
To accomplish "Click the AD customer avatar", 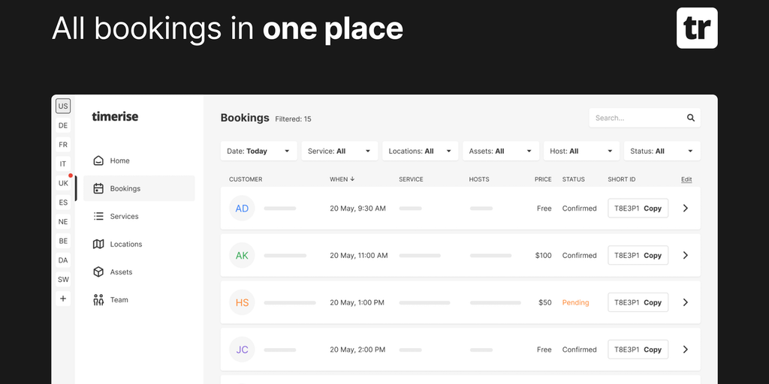I will (x=242, y=208).
